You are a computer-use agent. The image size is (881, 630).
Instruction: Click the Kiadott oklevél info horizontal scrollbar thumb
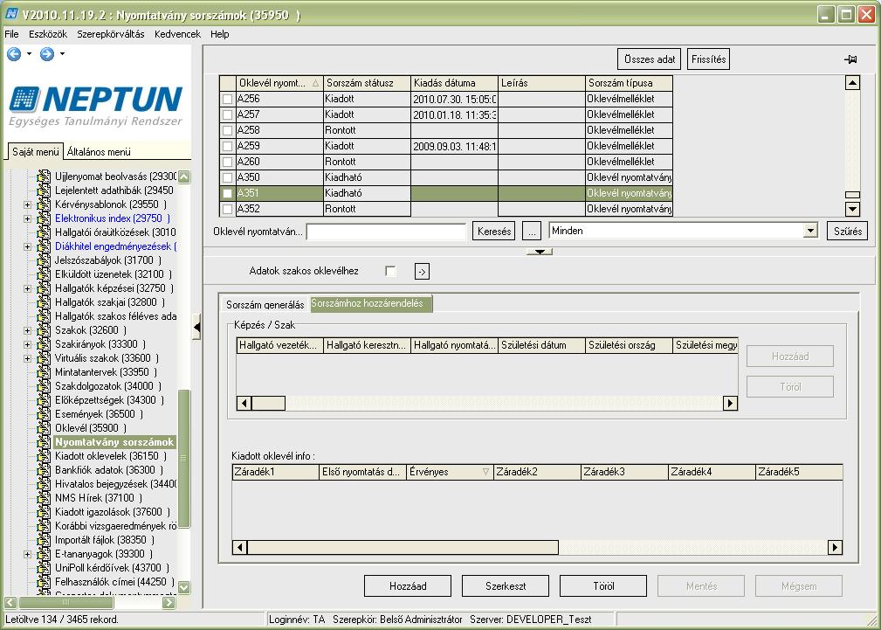click(x=403, y=547)
